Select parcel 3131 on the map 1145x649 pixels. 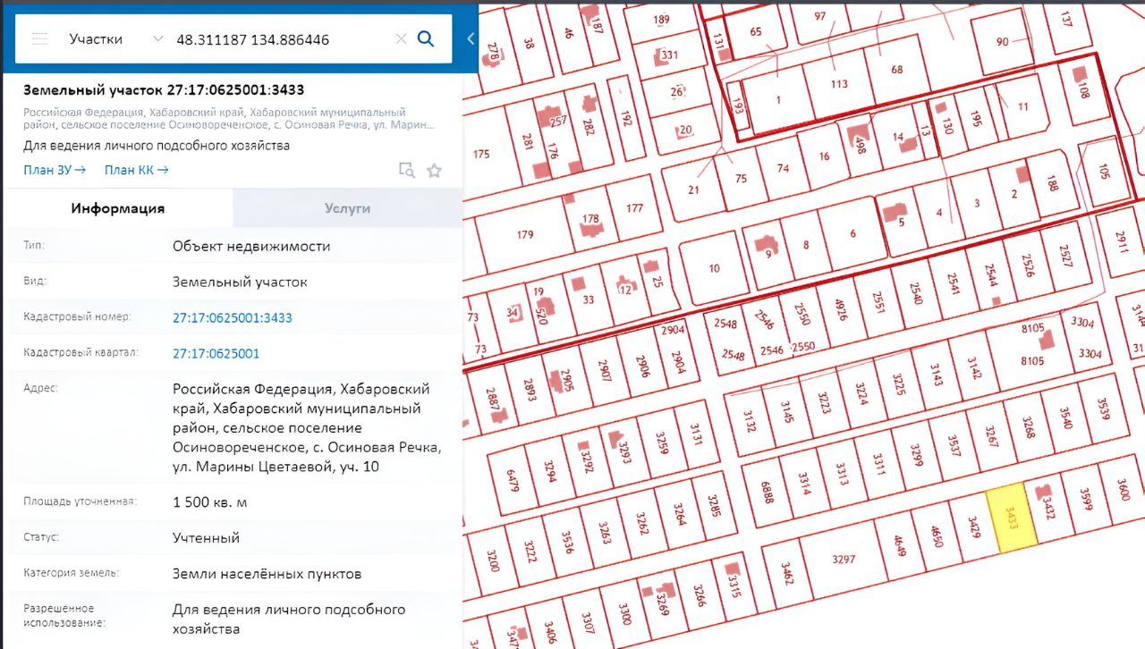click(x=697, y=435)
